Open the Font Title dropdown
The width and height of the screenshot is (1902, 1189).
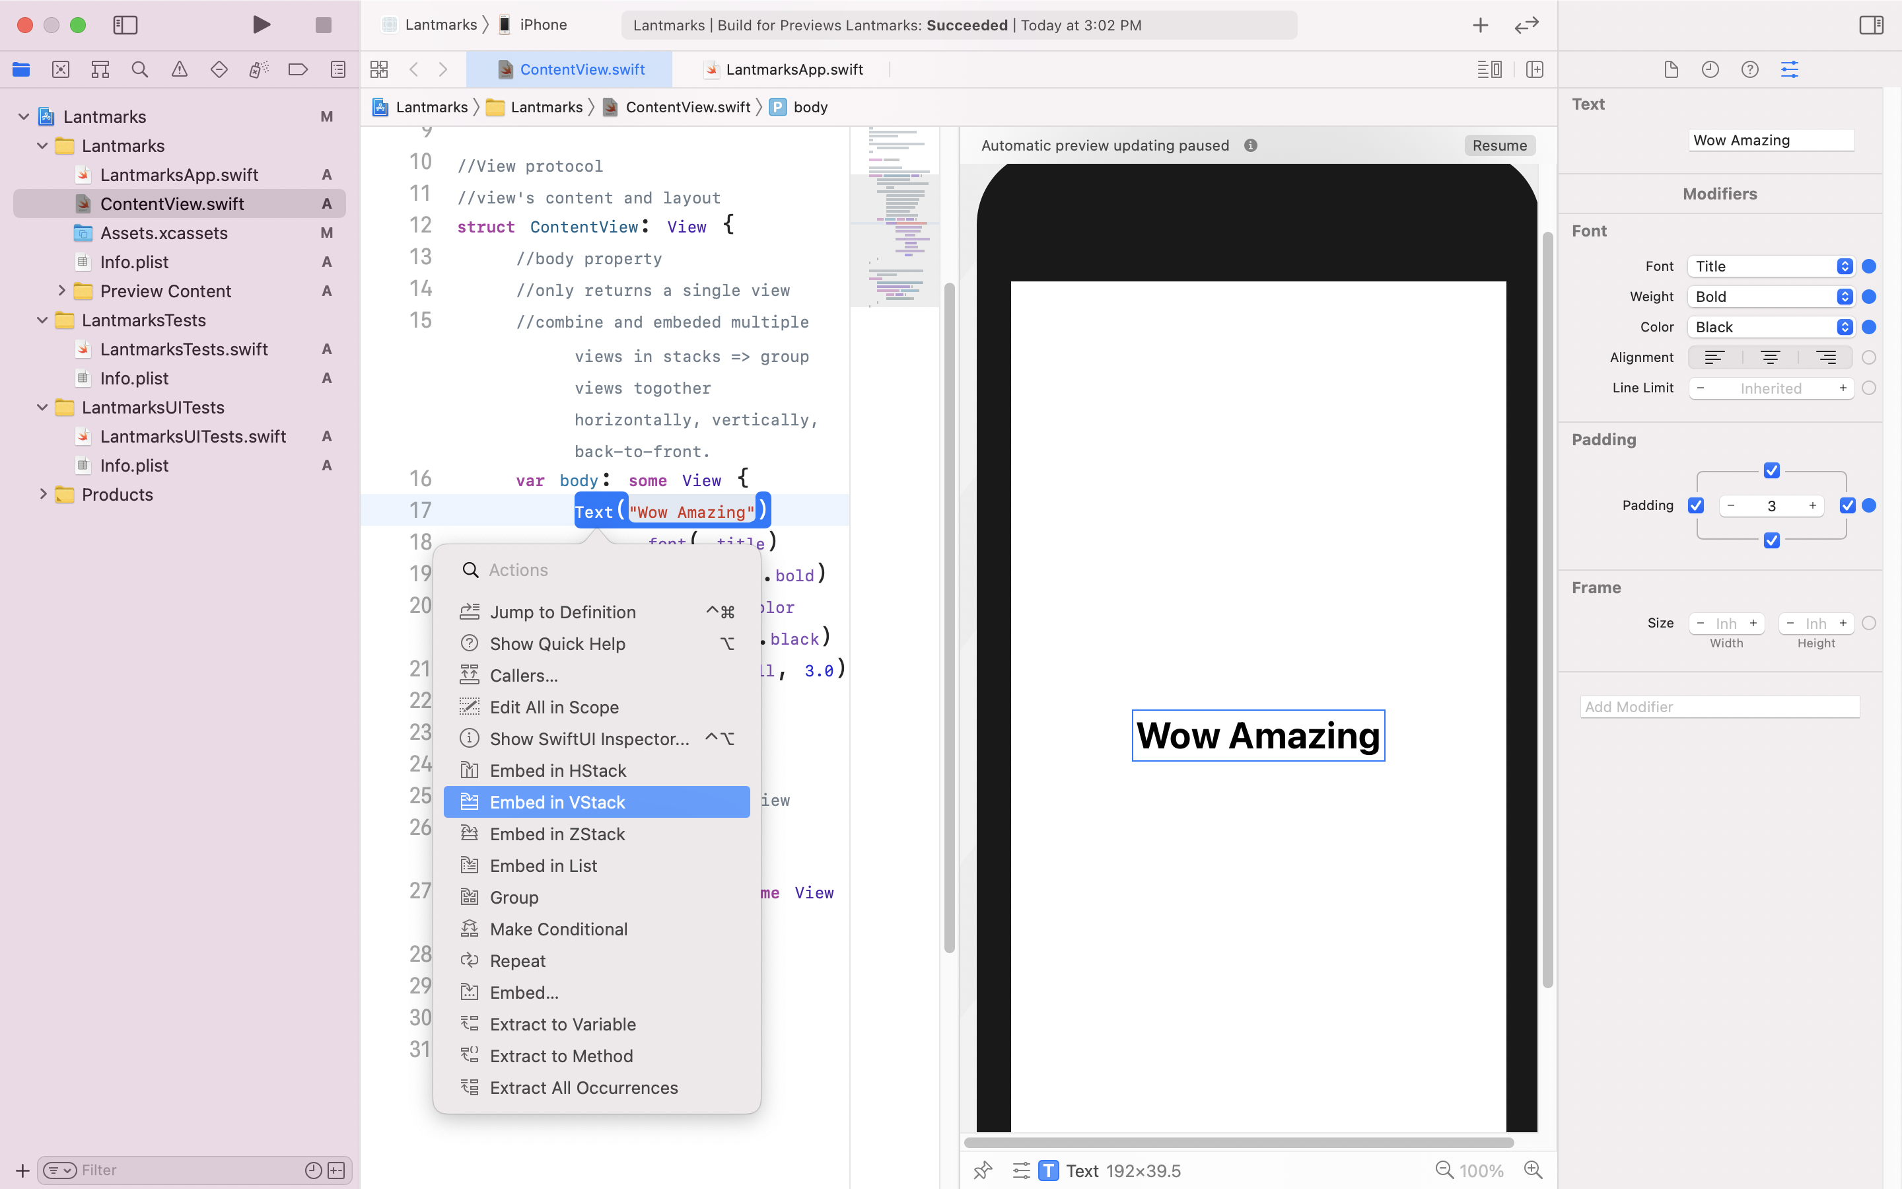(1771, 267)
